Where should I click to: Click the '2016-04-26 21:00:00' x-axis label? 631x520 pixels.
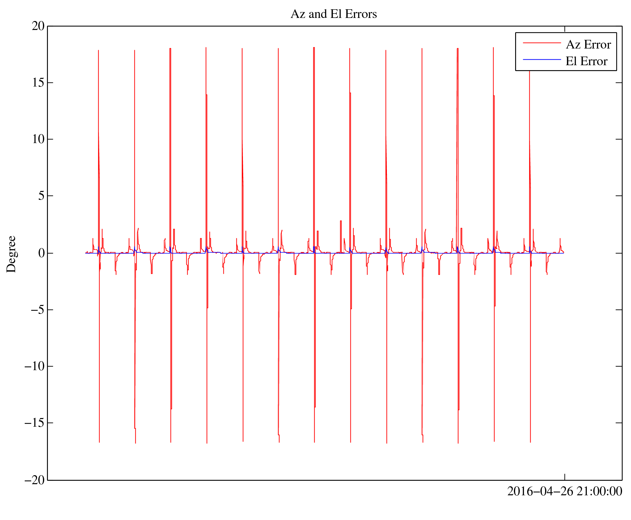pos(564,491)
